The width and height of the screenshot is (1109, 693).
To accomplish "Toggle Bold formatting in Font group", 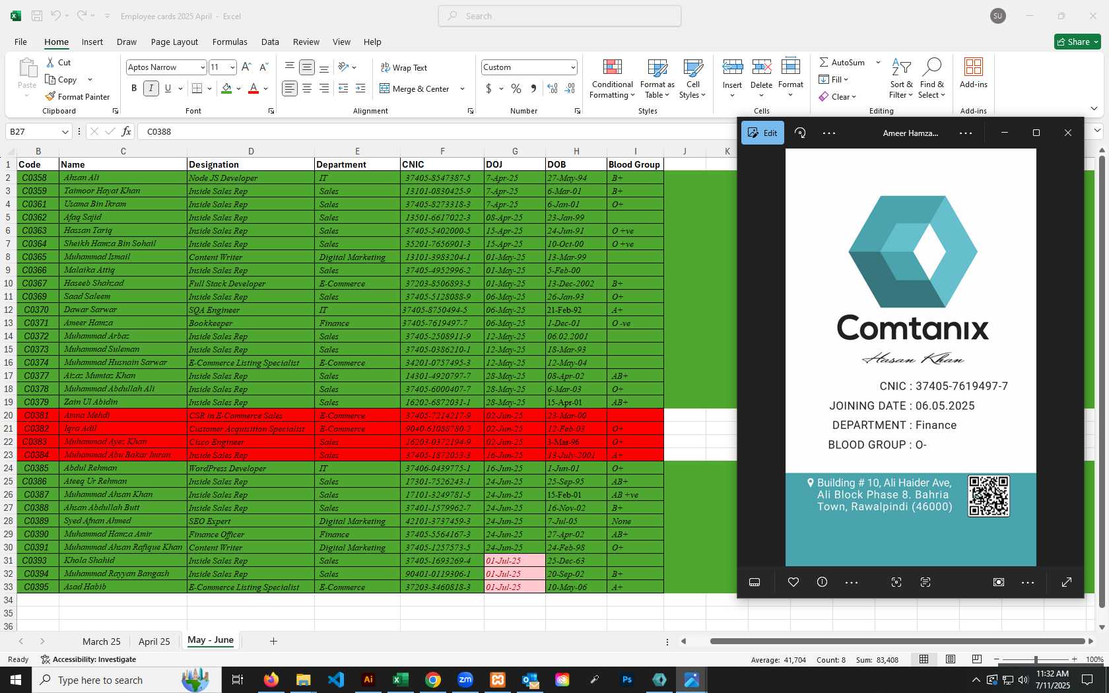I will [x=134, y=88].
